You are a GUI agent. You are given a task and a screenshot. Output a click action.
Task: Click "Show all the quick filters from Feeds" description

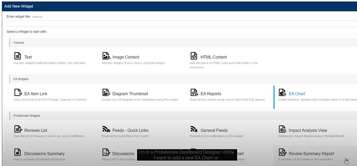coord(125,136)
